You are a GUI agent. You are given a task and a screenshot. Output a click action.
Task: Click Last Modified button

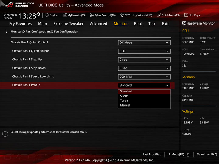152,154
